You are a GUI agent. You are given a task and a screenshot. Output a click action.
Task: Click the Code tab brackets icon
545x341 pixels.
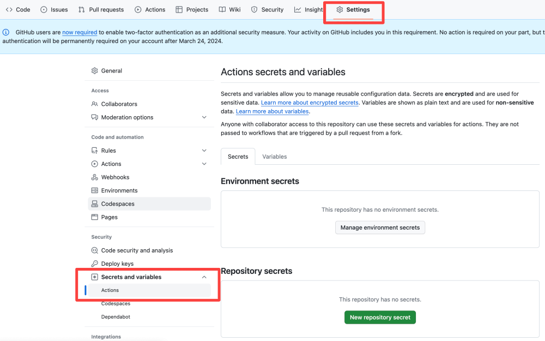9,10
